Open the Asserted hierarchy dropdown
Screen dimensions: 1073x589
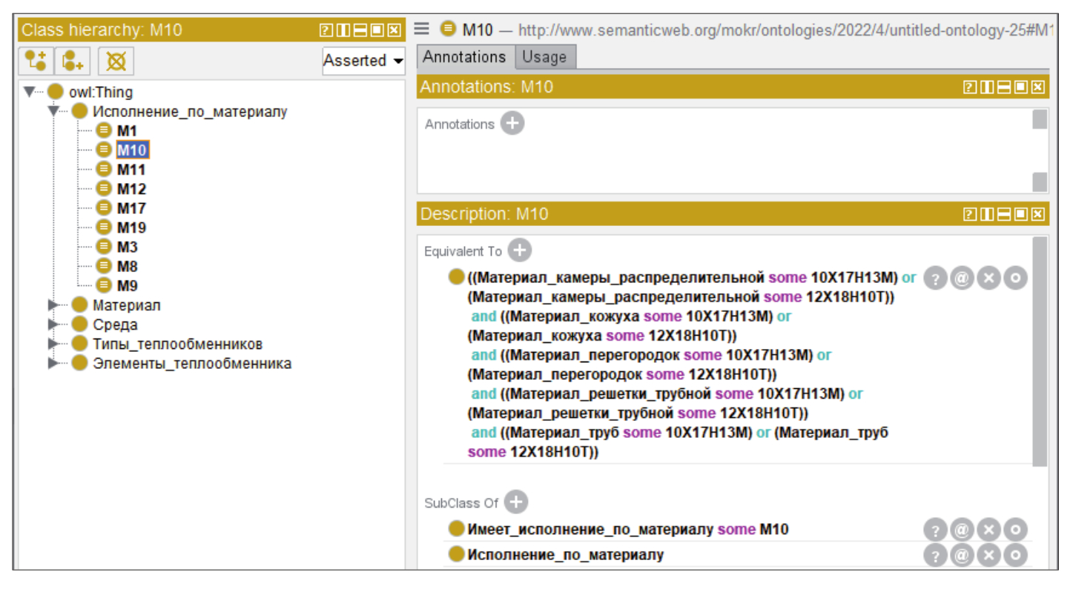click(363, 61)
